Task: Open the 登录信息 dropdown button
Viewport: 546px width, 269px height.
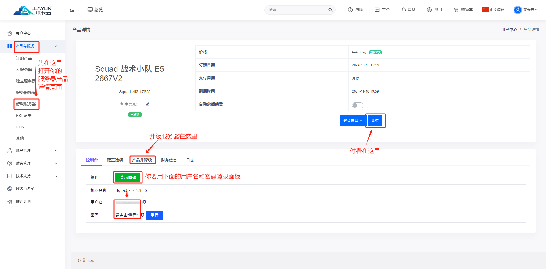Action: tap(352, 120)
